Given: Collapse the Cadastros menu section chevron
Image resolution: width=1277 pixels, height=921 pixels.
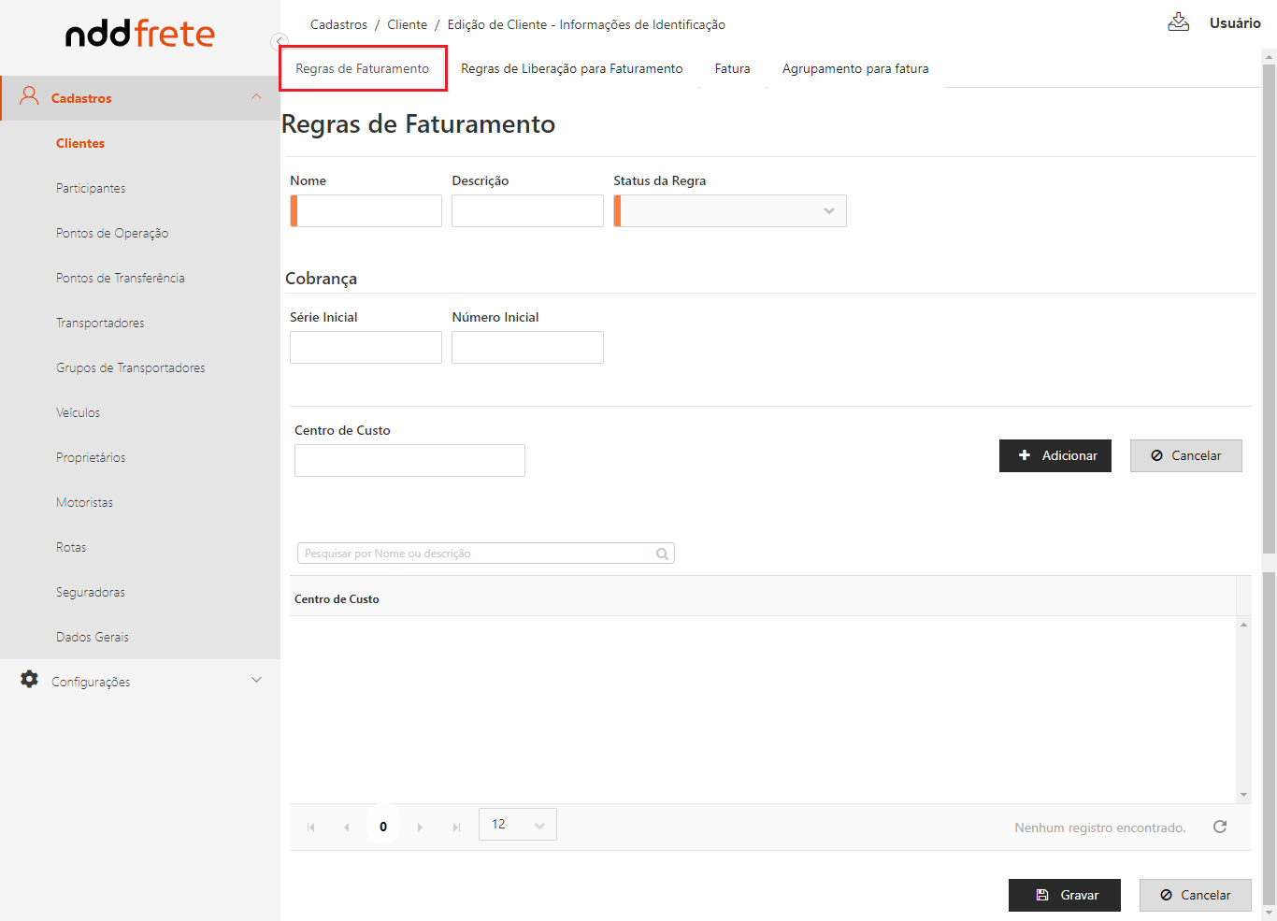Looking at the screenshot, I should (256, 97).
